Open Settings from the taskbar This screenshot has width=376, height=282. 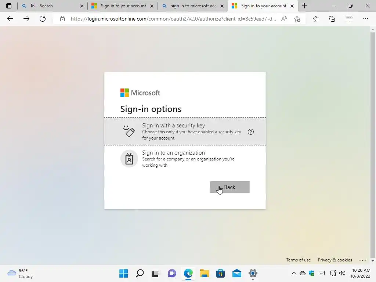click(x=253, y=273)
